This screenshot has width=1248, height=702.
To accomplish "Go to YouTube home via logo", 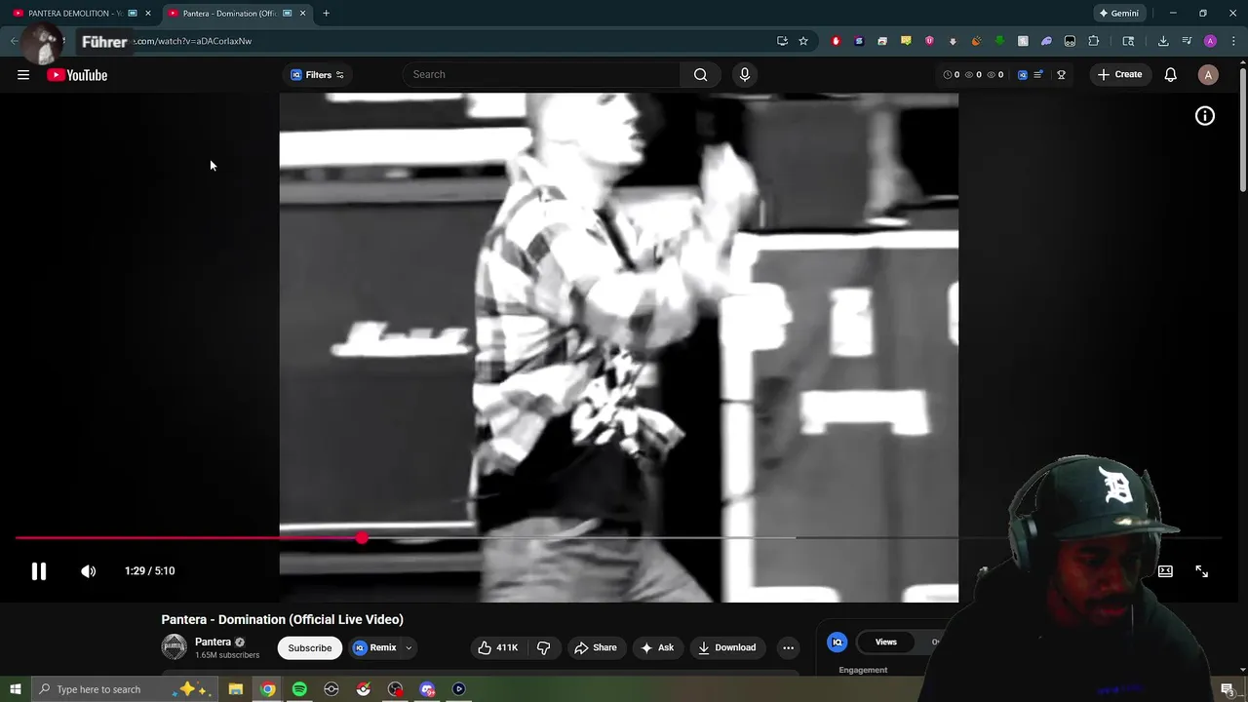I will pyautogui.click(x=77, y=75).
